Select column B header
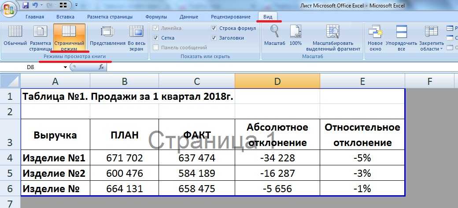458x208 pixels. point(125,81)
